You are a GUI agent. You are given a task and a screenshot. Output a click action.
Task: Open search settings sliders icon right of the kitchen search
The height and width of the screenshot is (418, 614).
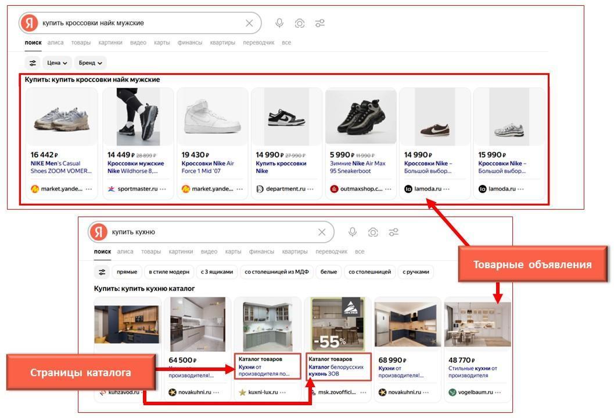[394, 232]
